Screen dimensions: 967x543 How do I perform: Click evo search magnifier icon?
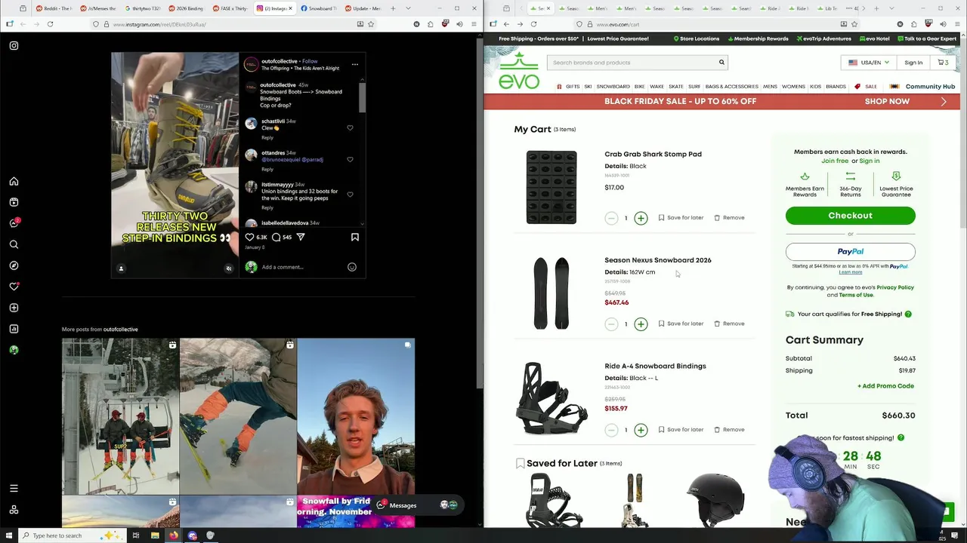tap(721, 63)
